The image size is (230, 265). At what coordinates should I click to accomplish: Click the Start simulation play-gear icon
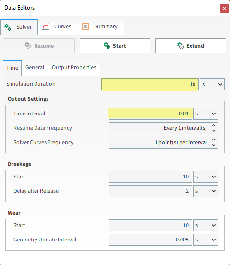coord(107,46)
